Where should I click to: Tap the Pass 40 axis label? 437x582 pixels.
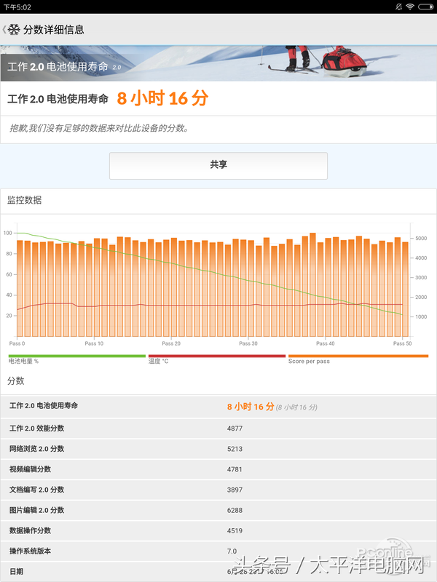pyautogui.click(x=325, y=343)
